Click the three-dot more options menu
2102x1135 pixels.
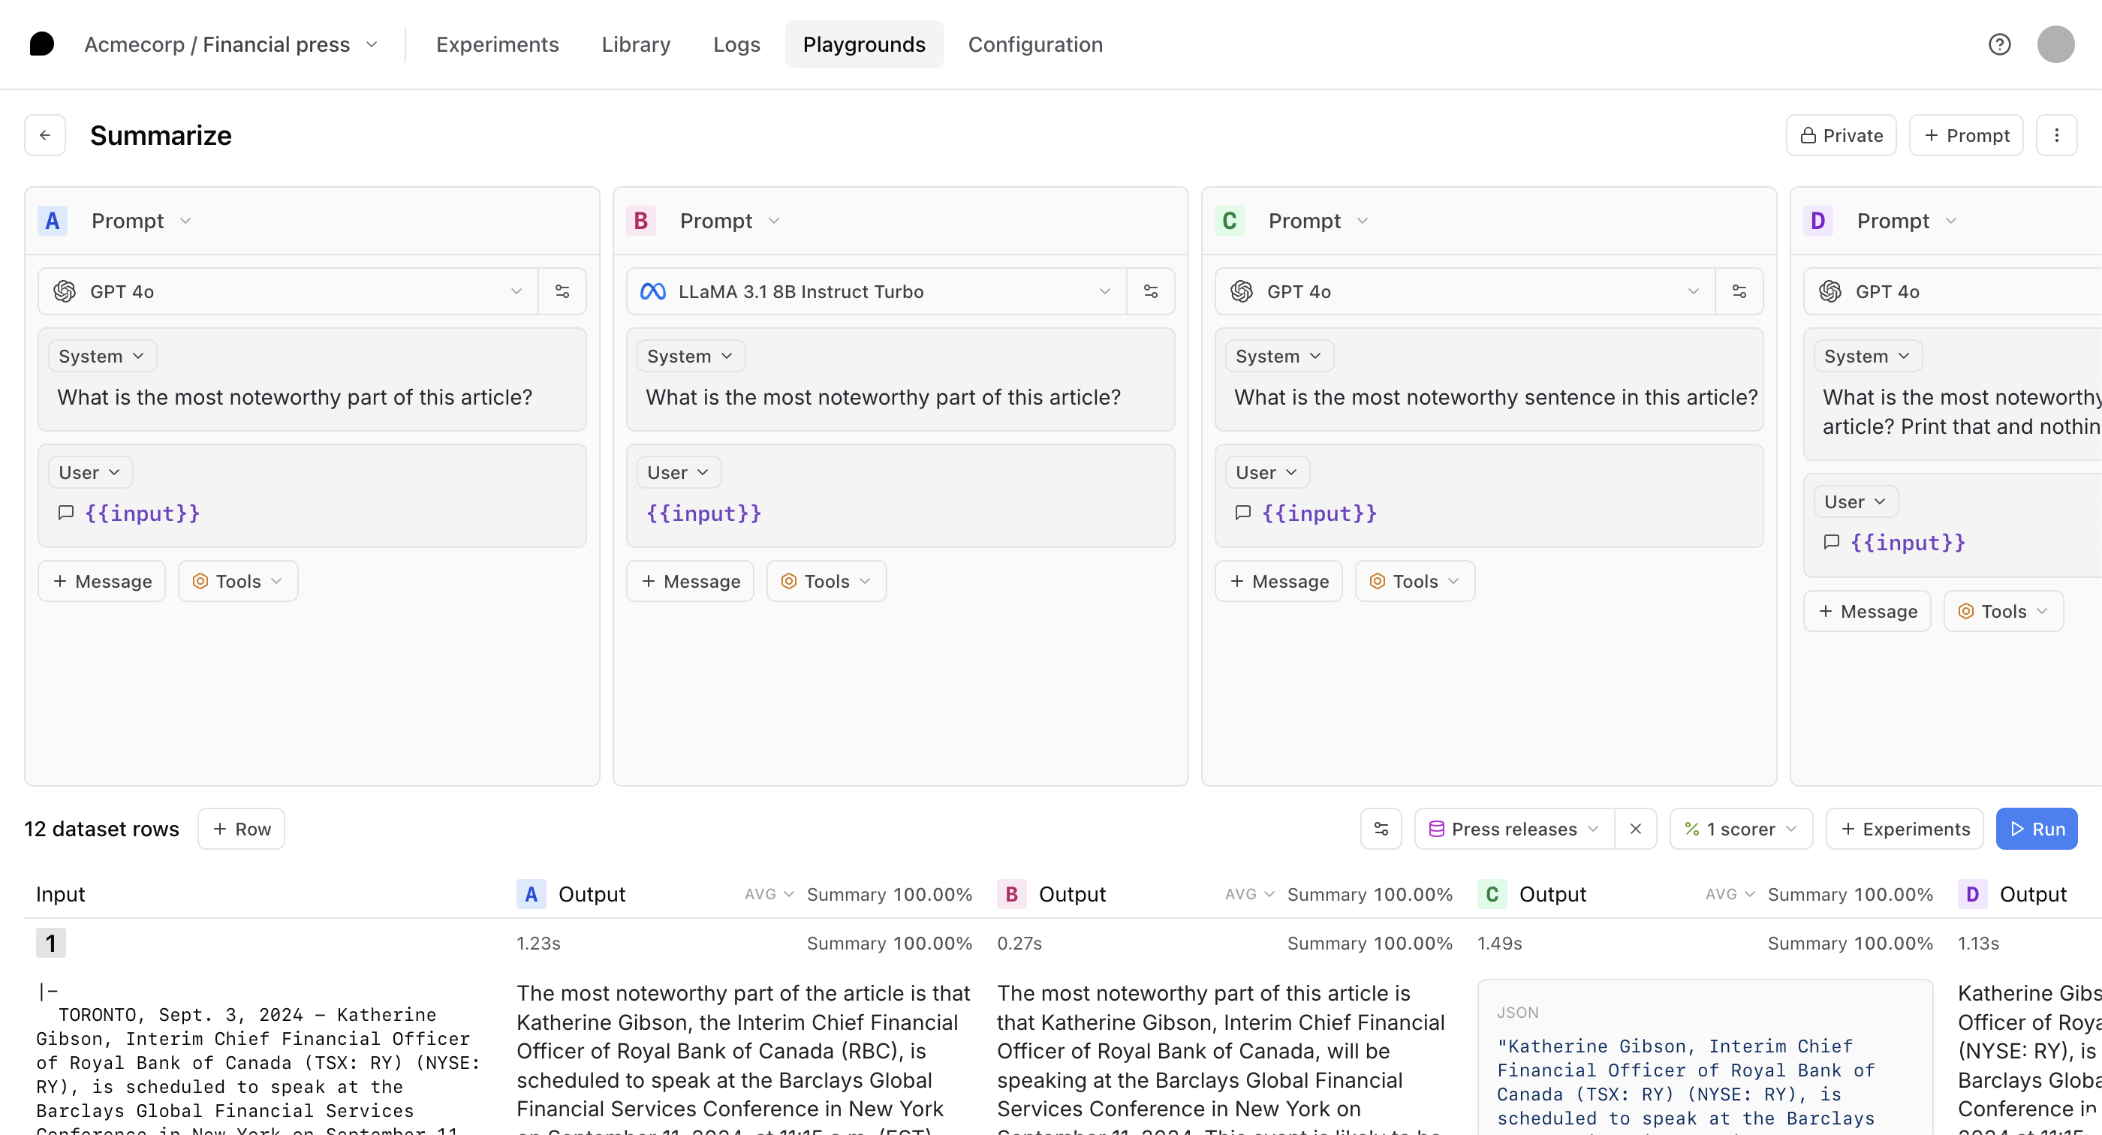point(2055,135)
